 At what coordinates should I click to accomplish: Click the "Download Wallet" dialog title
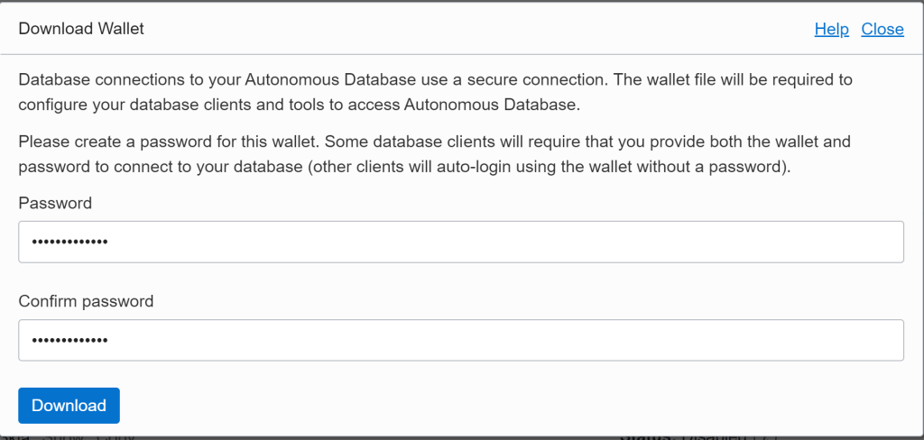(81, 29)
